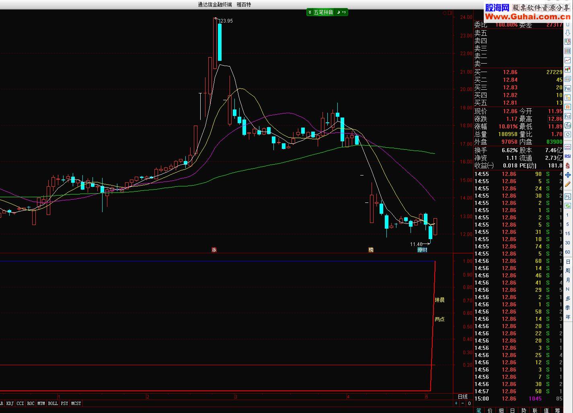Click the 0 reset button at bottom

pyautogui.click(x=469, y=403)
